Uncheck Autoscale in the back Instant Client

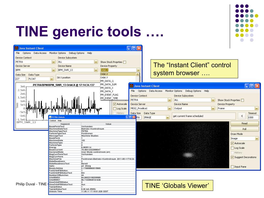pos(115,104)
